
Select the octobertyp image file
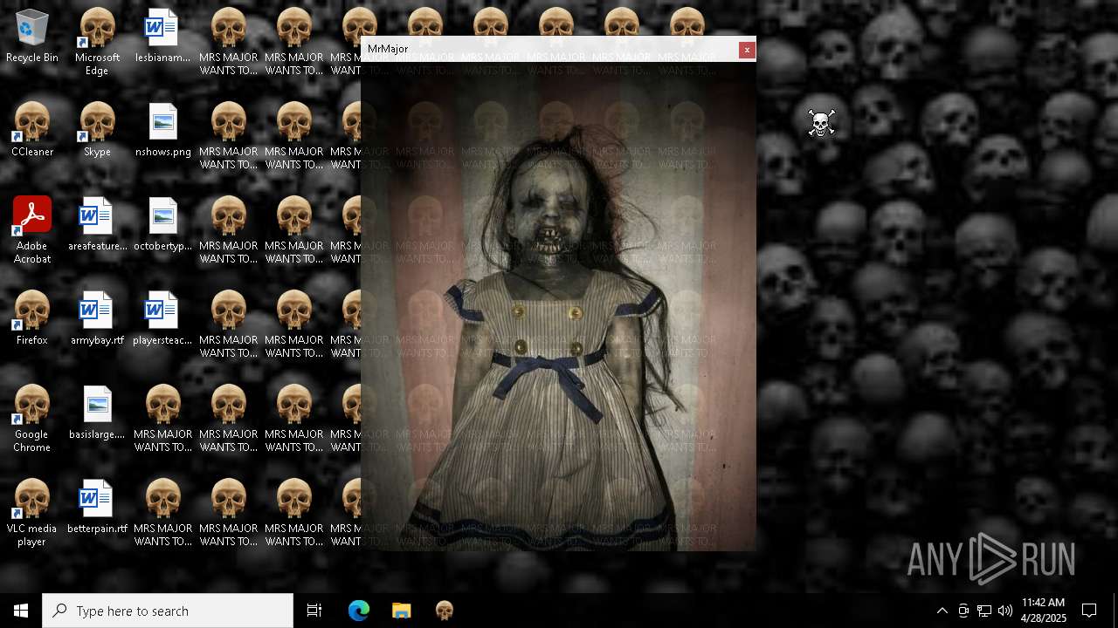[162, 224]
